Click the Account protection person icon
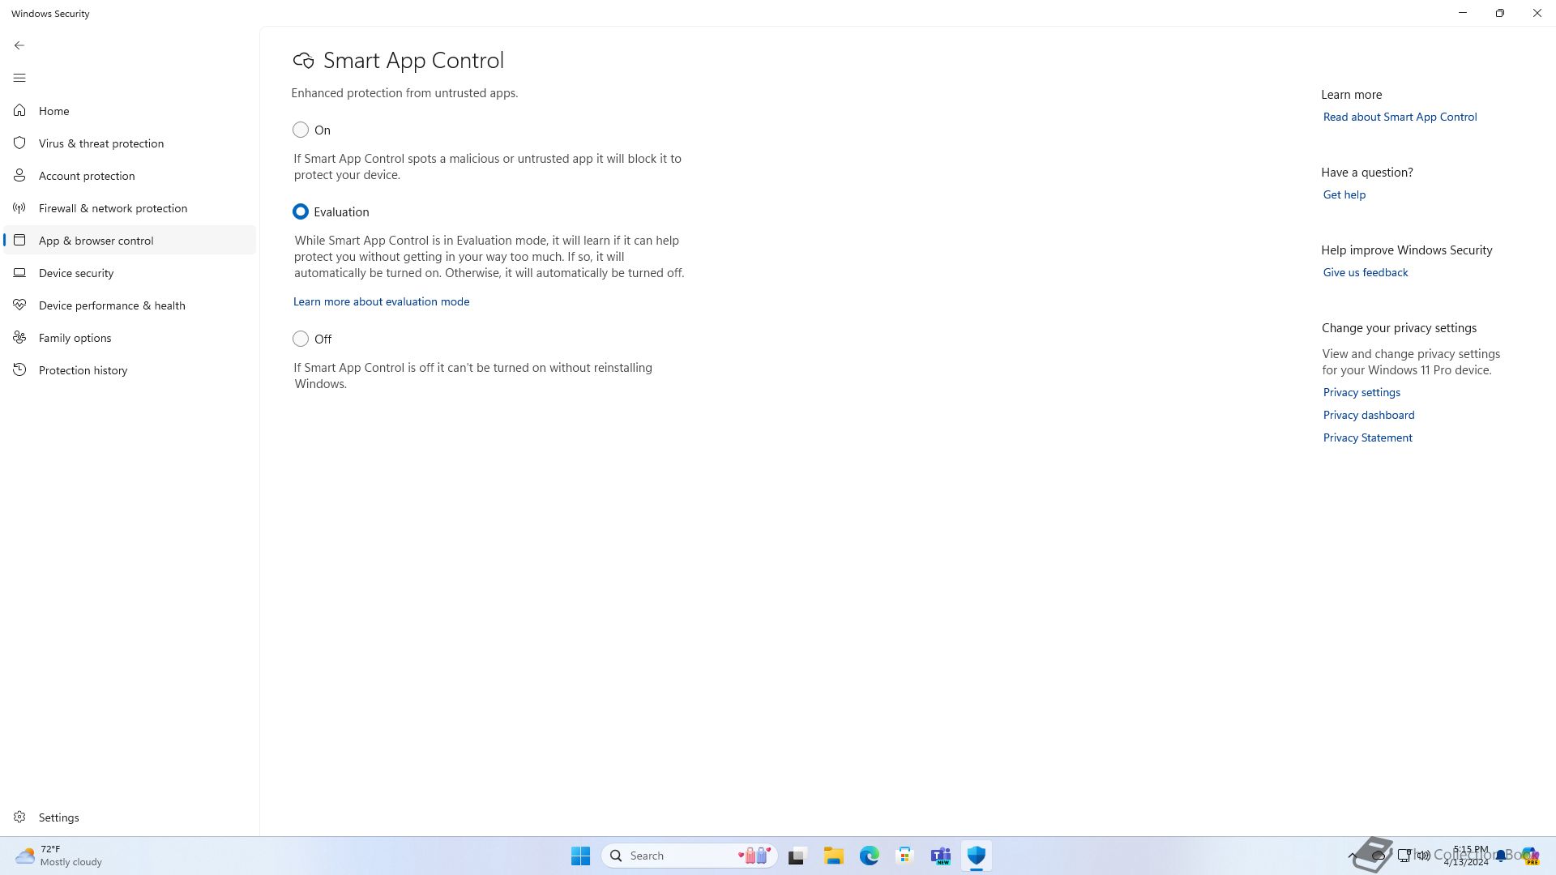1556x875 pixels. [19, 175]
